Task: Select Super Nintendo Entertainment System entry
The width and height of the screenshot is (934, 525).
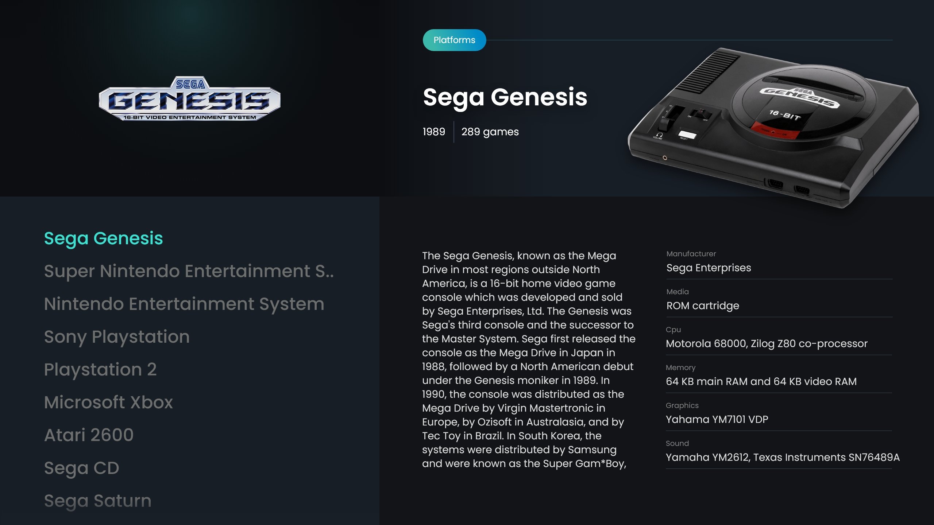Action: tap(189, 271)
